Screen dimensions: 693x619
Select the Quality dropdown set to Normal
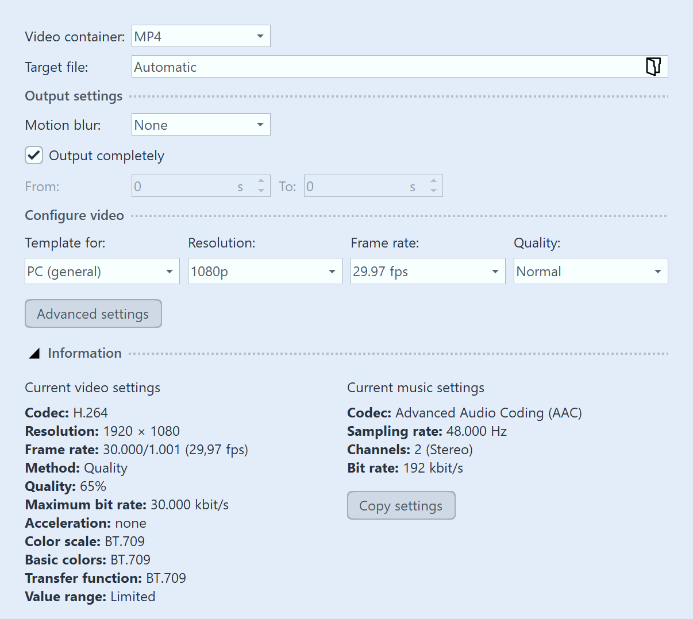tap(590, 271)
